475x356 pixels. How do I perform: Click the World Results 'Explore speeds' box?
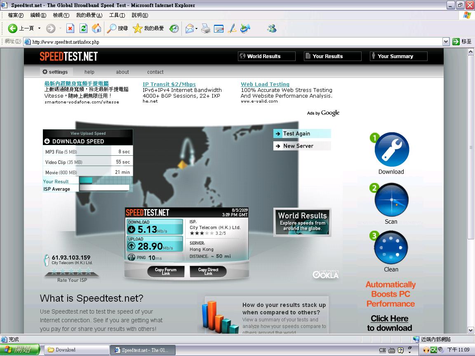click(x=302, y=222)
